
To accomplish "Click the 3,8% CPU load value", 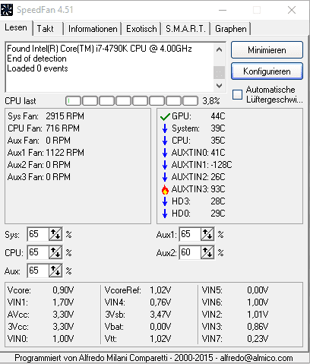I will pyautogui.click(x=210, y=101).
